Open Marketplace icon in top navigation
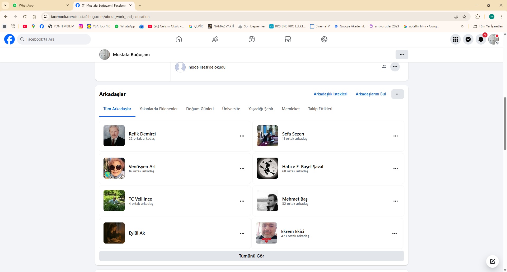The image size is (507, 272). pos(288,39)
